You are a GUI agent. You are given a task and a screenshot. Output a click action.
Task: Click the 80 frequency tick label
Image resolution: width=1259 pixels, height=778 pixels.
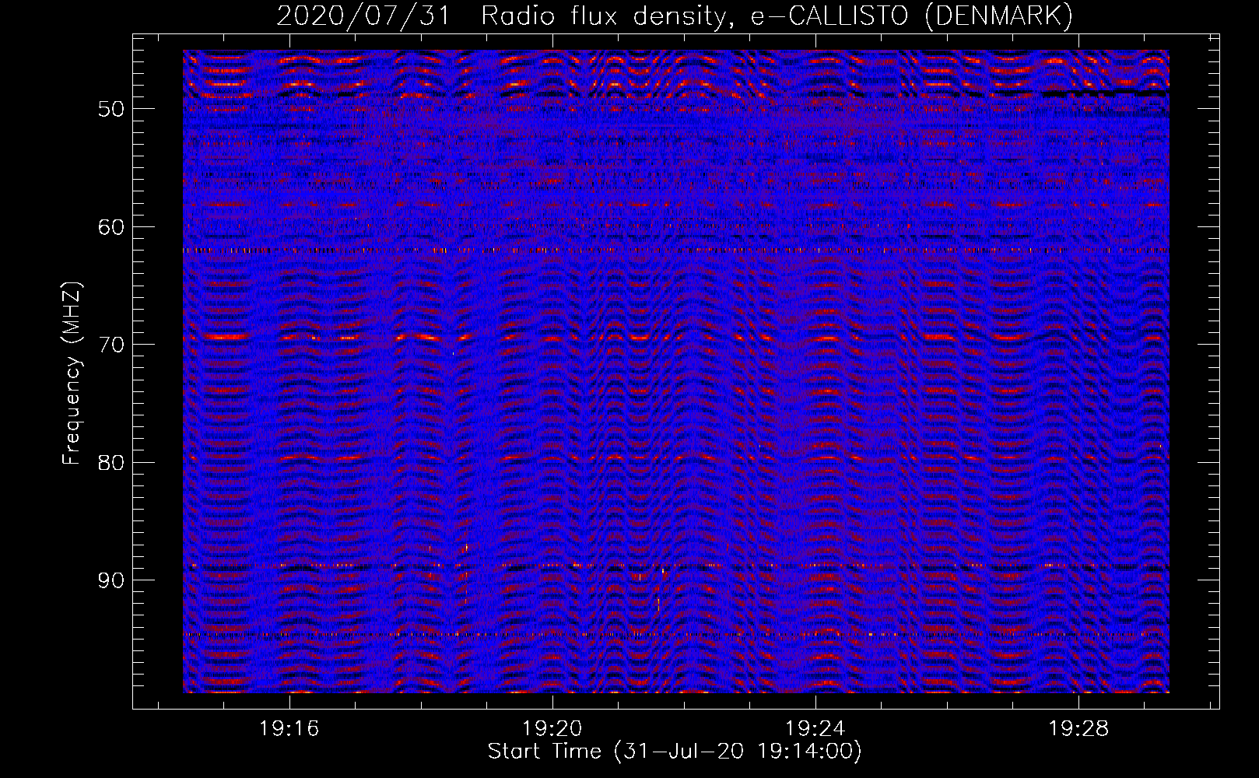(111, 463)
